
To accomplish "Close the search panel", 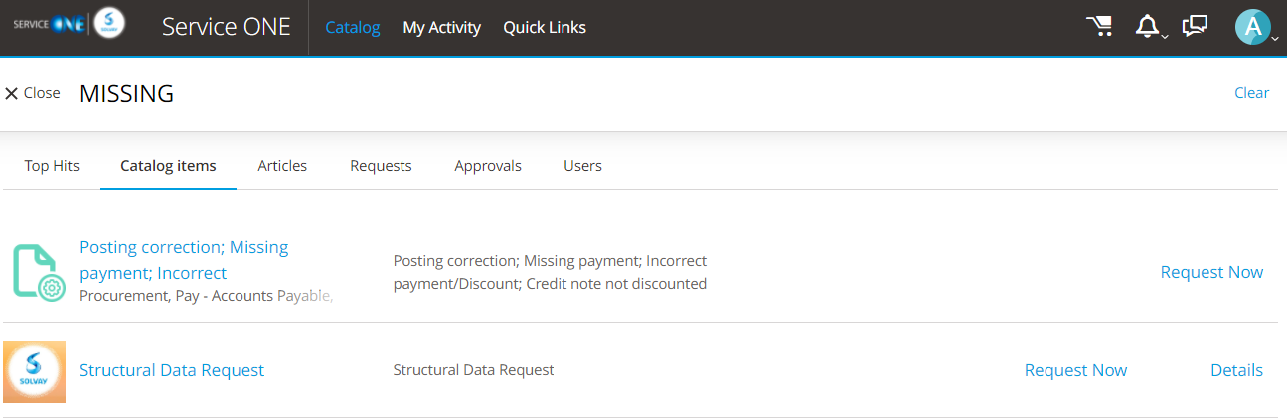I will click(32, 93).
